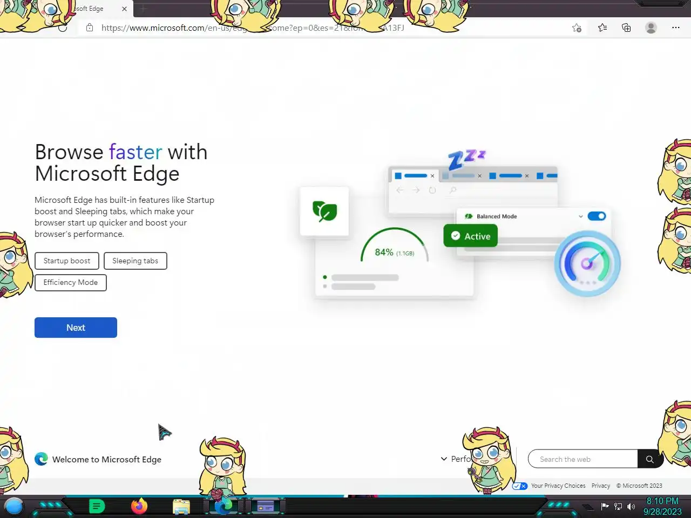The image size is (691, 518).
Task: Click the © Microsoft 2023 text
Action: (639, 486)
